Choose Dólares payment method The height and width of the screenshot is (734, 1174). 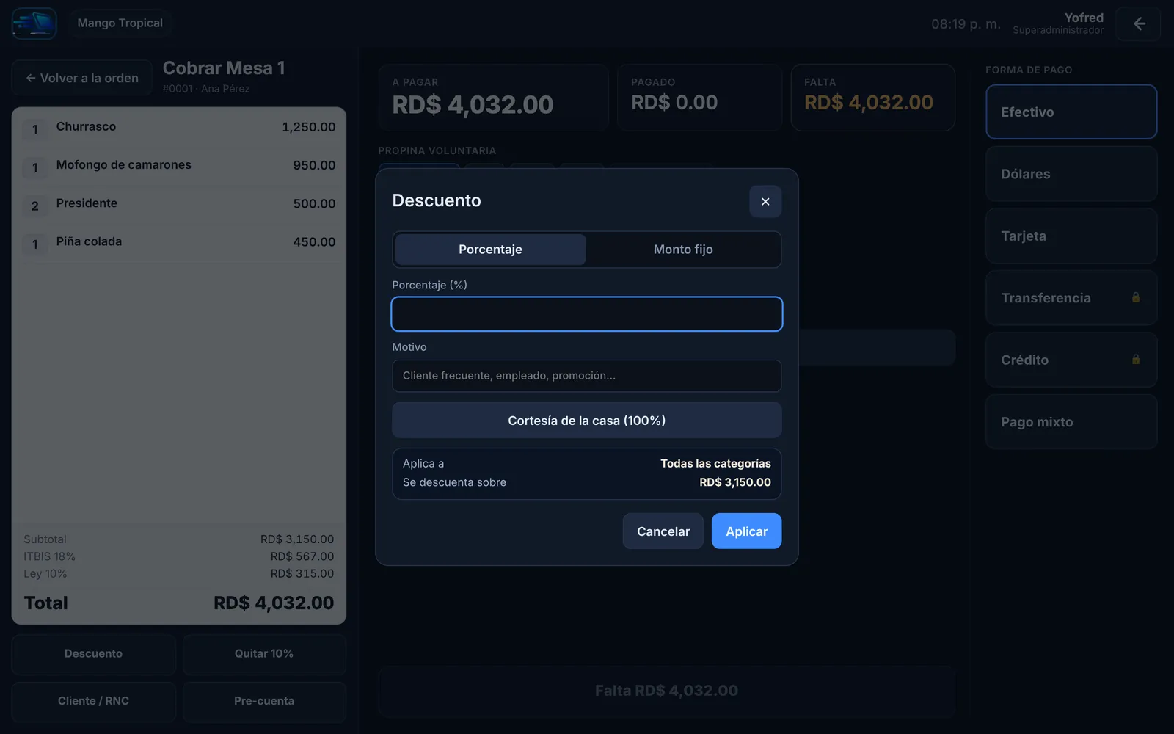1071,174
